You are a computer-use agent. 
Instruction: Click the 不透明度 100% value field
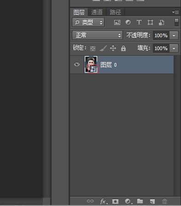pyautogui.click(x=161, y=35)
